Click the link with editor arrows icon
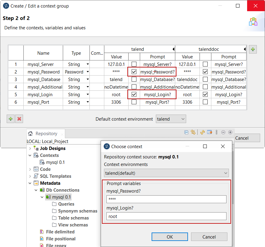Image resolution: width=265 pixels, height=247 pixels. tap(193, 132)
